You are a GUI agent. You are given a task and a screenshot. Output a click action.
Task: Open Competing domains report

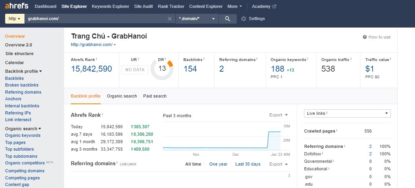[25, 171]
